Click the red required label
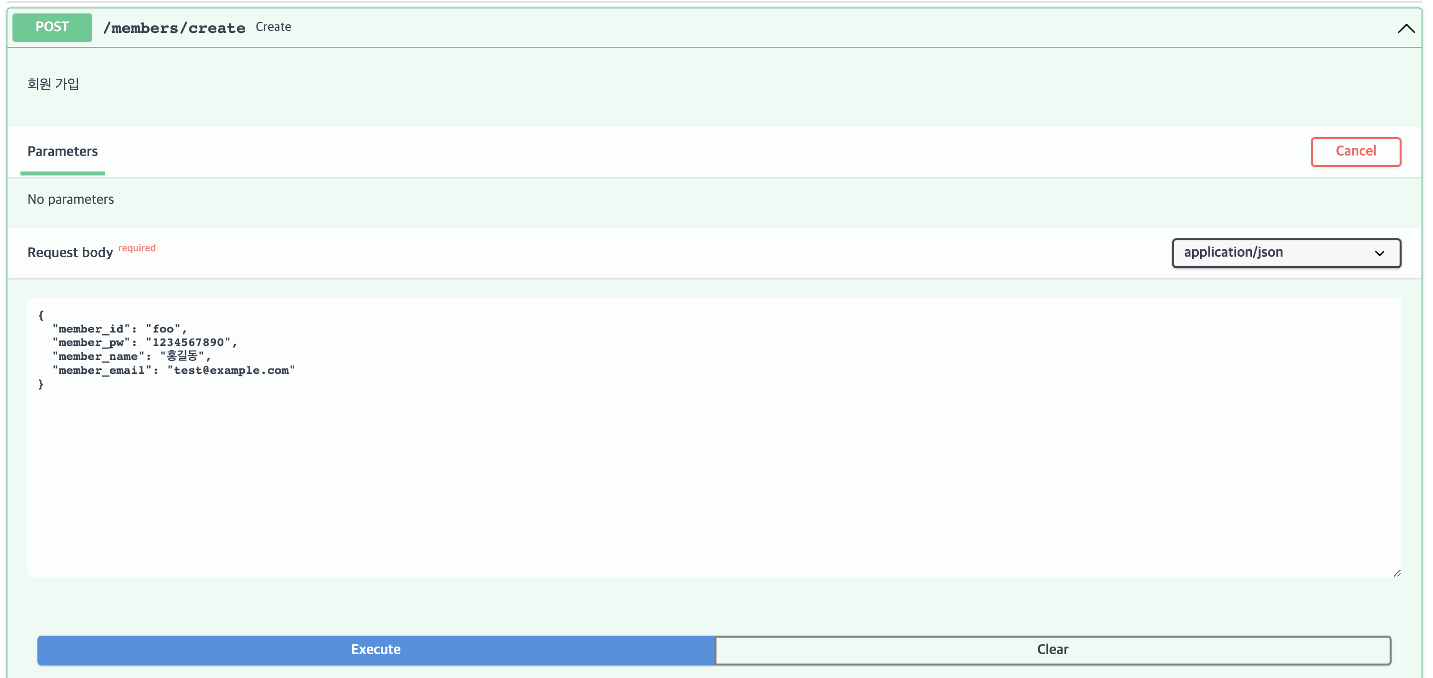Screen dimensions: 1433x678 [137, 248]
